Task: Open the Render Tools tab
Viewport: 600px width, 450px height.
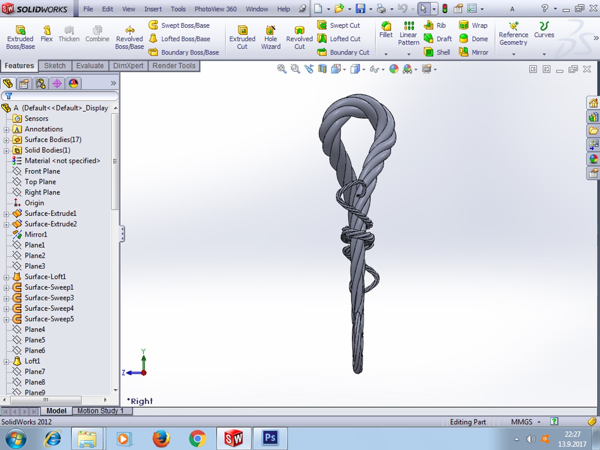Action: click(x=174, y=66)
